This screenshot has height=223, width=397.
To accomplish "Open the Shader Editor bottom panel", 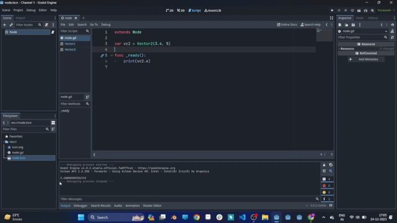I will point(152,206).
